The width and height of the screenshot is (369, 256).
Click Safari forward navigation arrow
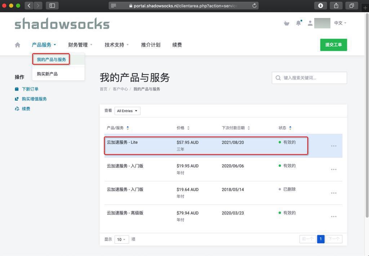38,5
